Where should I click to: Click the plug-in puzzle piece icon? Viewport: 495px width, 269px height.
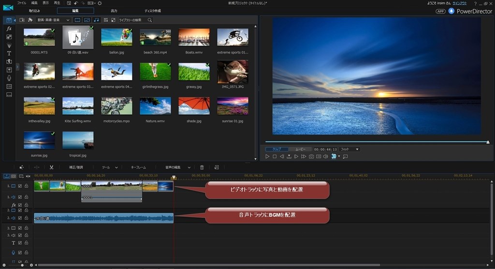coord(30,20)
